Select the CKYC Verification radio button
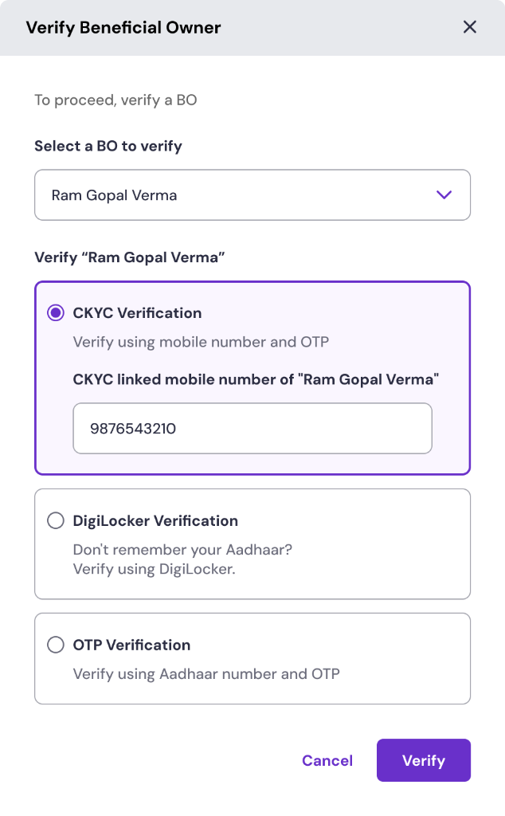Viewport: 505px width, 816px height. click(55, 313)
